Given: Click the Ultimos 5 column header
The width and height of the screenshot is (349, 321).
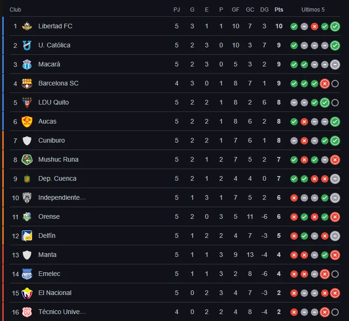Looking at the screenshot, I should (313, 10).
